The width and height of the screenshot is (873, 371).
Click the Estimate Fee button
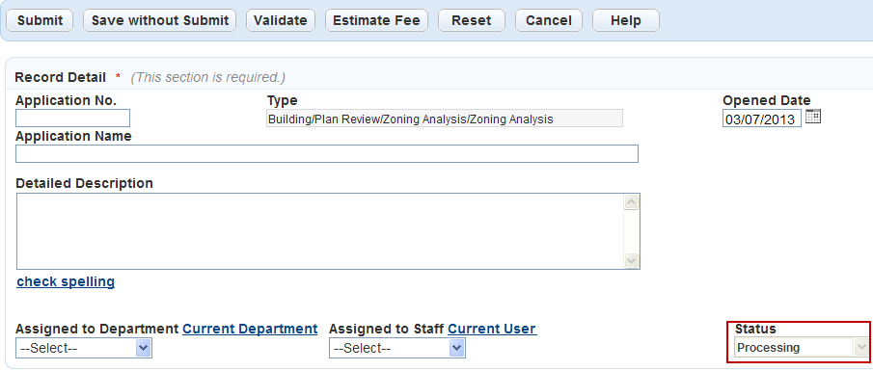coord(376,20)
